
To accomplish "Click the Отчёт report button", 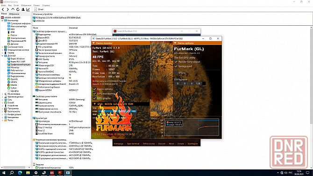I will (x=39, y=9).
